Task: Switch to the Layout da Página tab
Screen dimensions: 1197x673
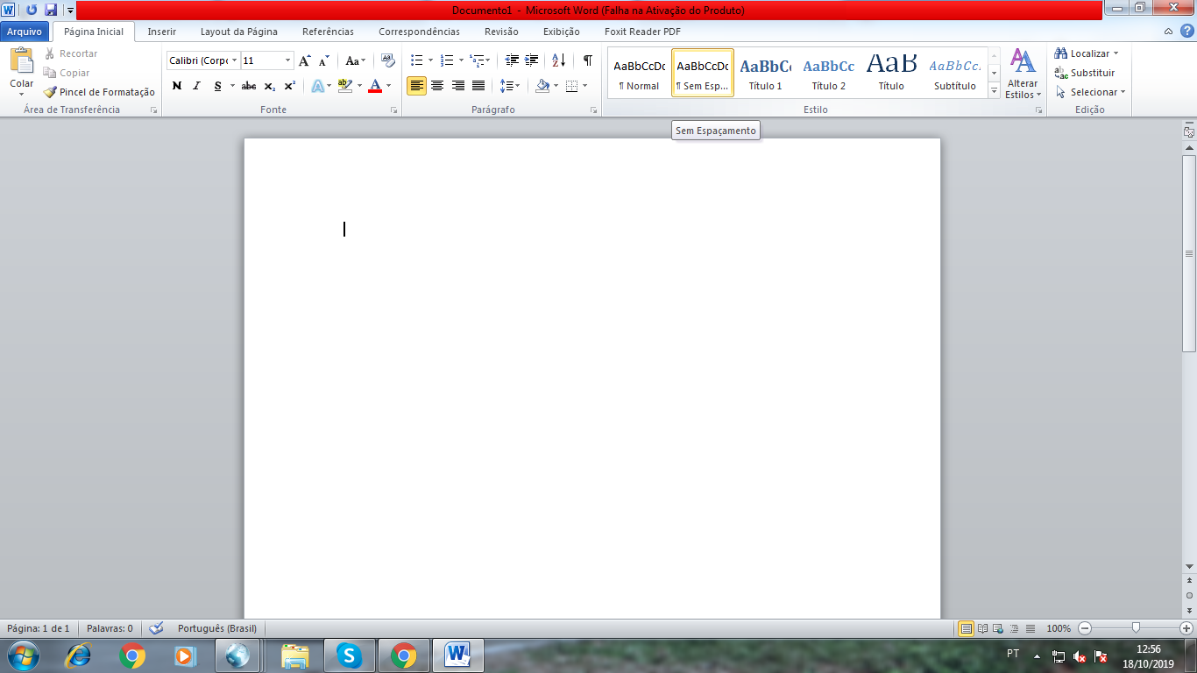Action: (239, 32)
